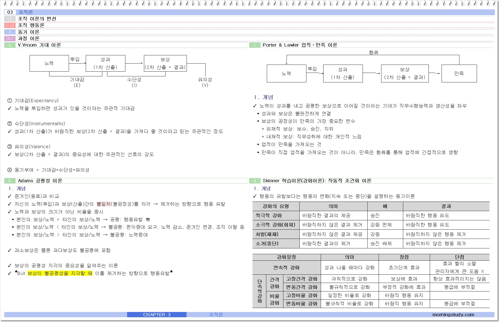Viewport: 499px width, 322px height.
Task: Click the '03' chapter number box
Action: click(x=10, y=12)
